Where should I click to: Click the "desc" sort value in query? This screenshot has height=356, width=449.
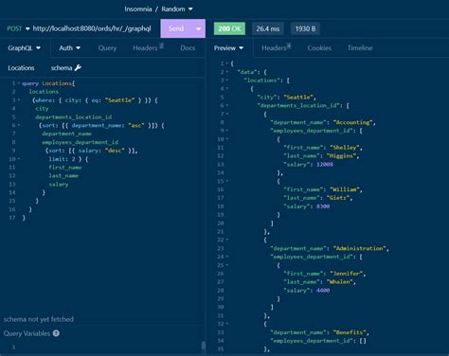115,151
